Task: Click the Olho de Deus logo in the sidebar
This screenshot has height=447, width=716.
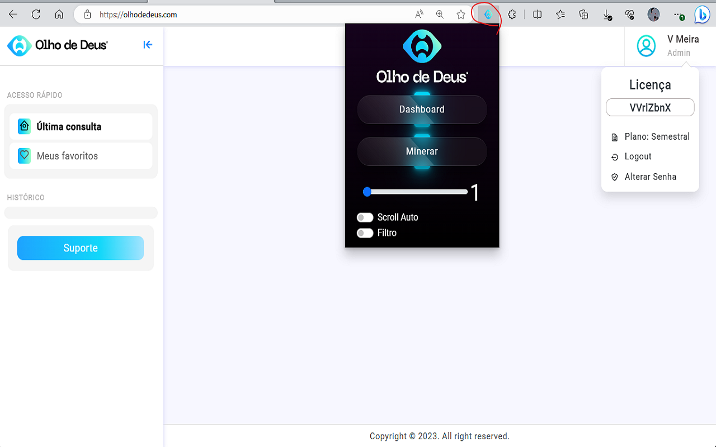Action: 56,45
